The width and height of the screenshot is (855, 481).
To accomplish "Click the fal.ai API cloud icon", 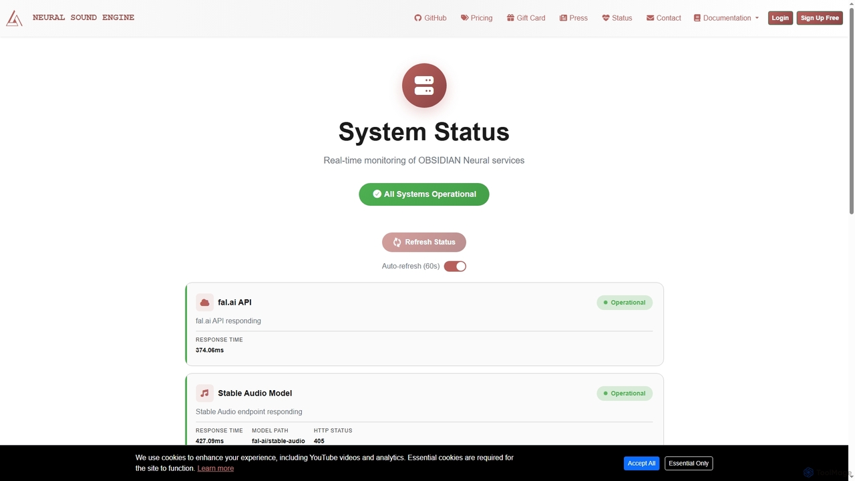I will coord(204,303).
